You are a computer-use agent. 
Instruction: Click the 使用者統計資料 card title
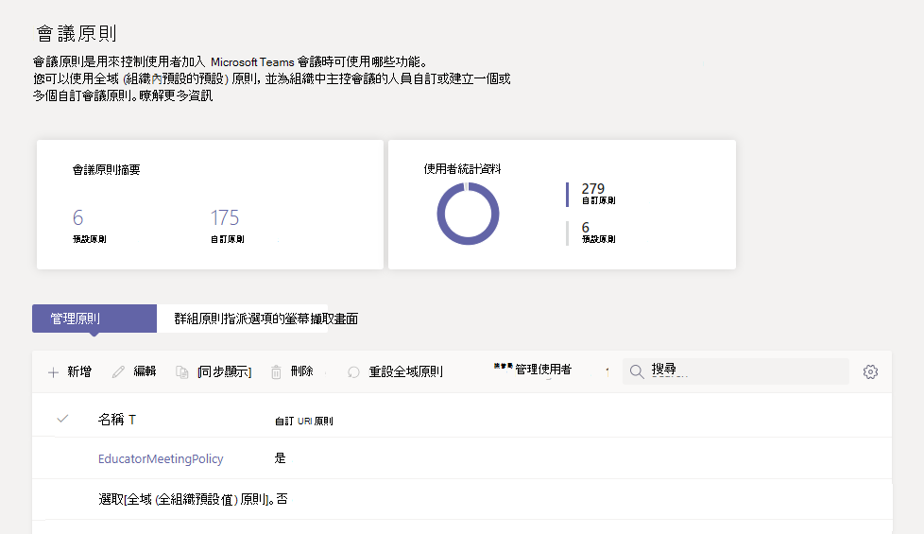(462, 169)
